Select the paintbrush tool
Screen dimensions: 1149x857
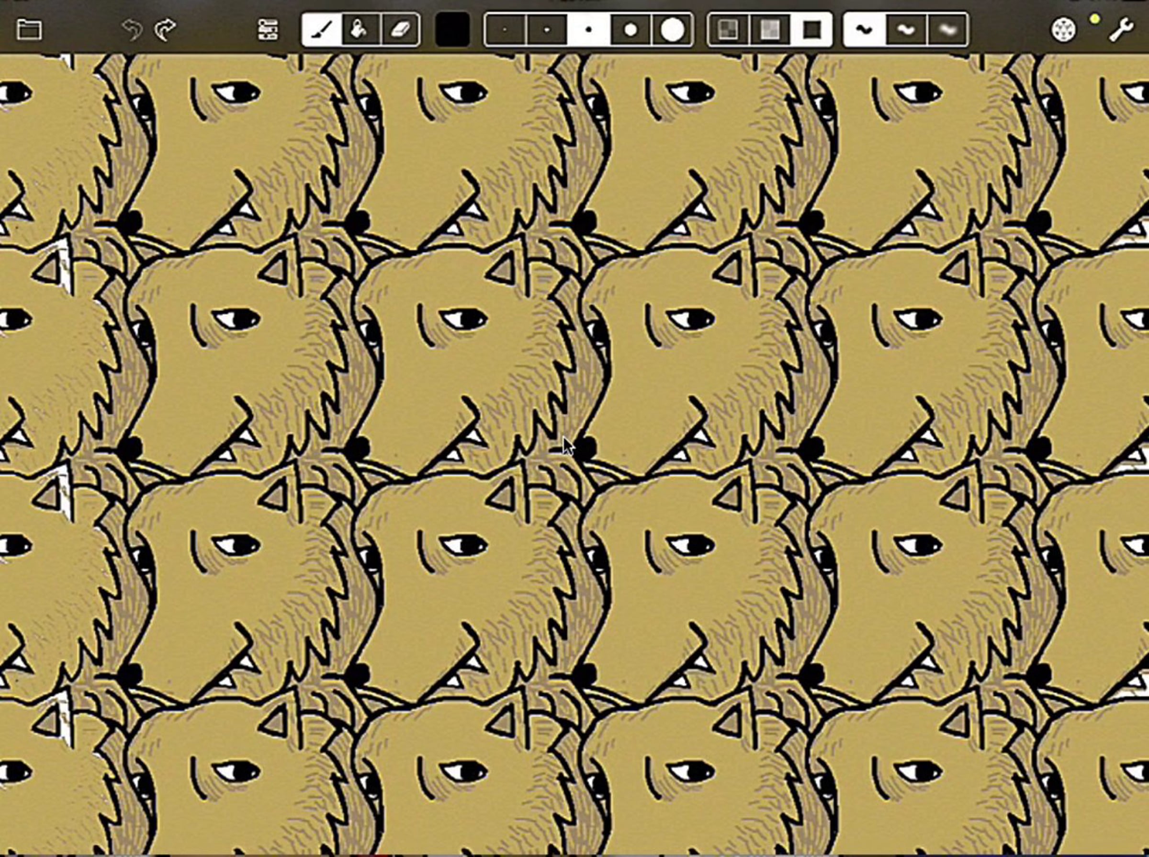(322, 30)
